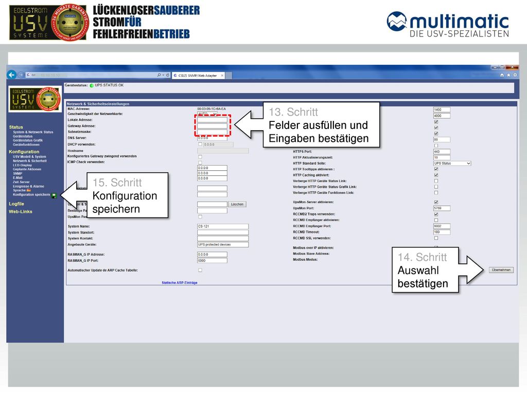
Task: Click the browser refresh icon
Action: [168, 75]
